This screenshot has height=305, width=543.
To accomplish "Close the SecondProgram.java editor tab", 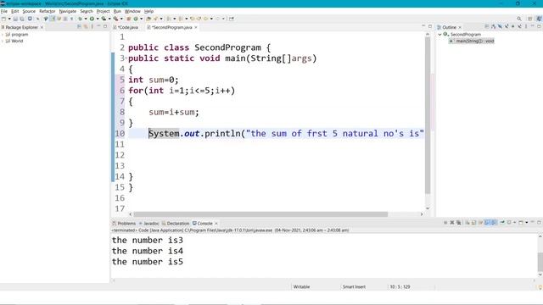I will (x=196, y=27).
